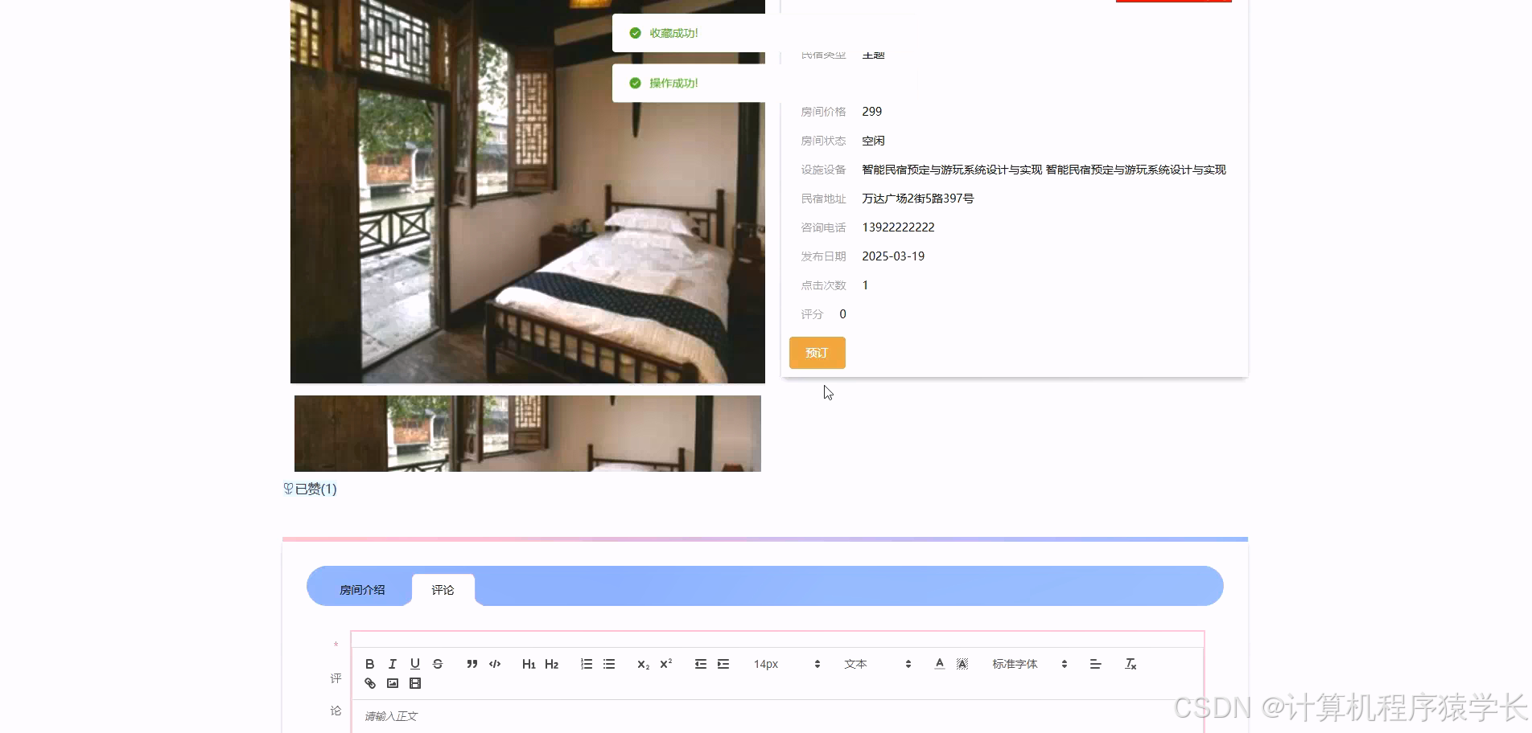Click the 预订 booking button
1532x733 pixels.
point(817,352)
